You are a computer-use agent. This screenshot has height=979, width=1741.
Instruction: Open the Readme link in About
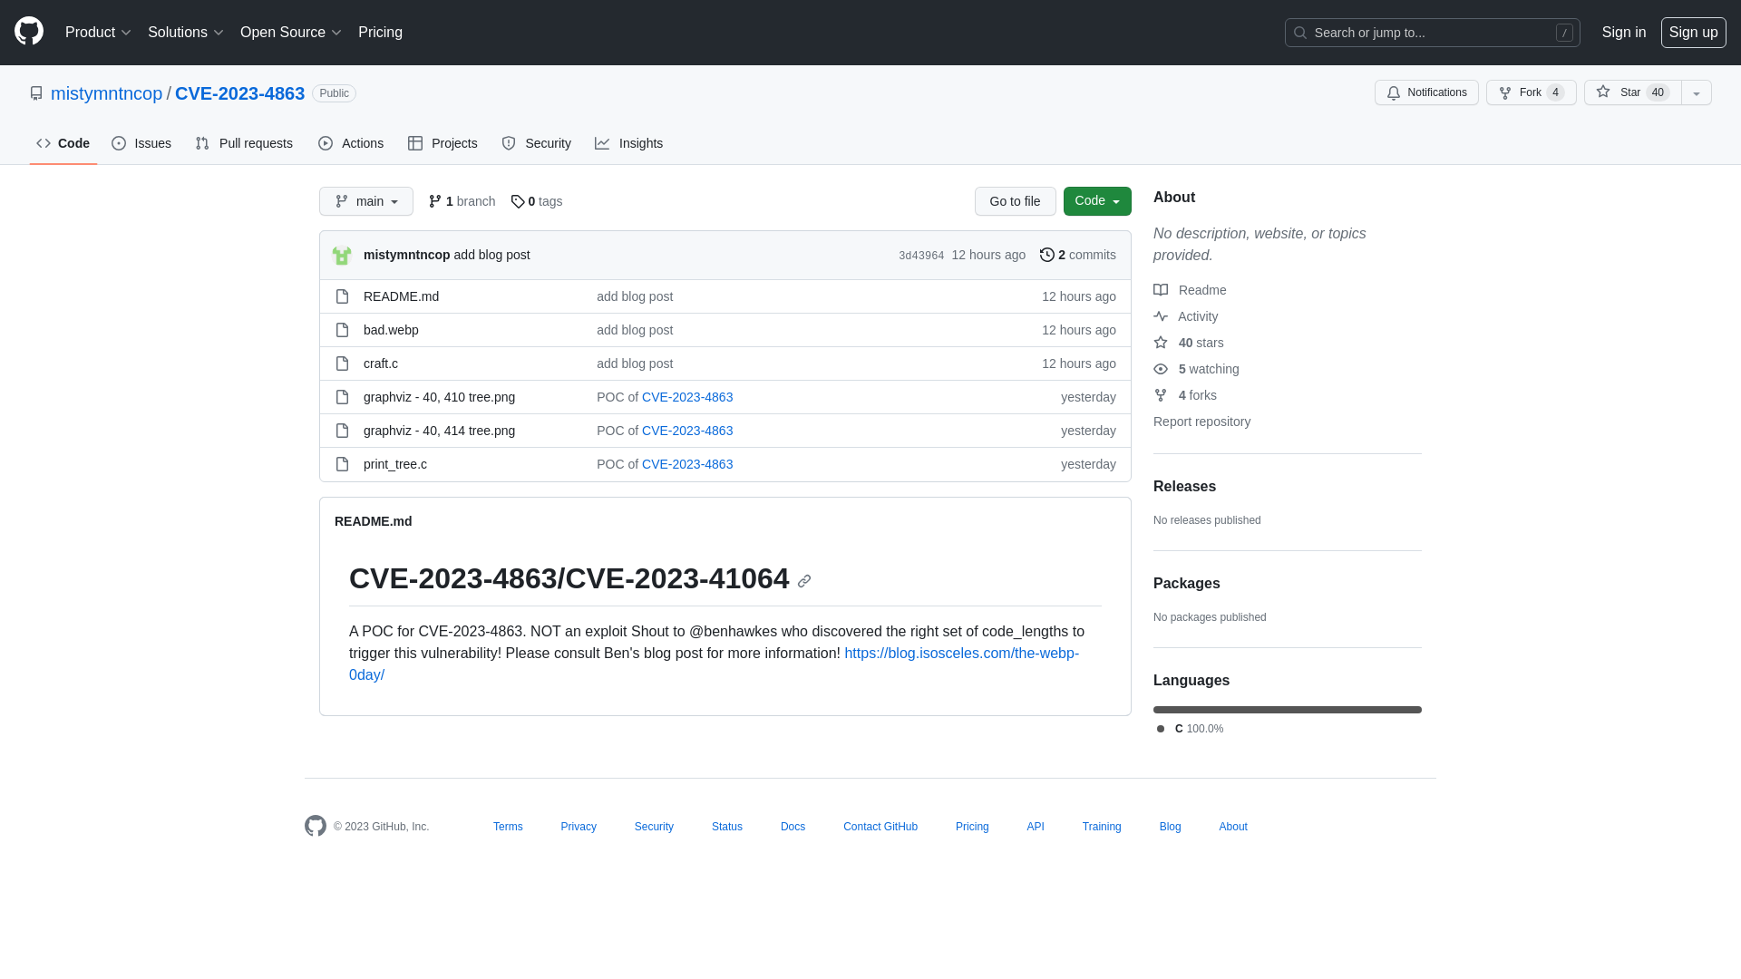pyautogui.click(x=1190, y=290)
